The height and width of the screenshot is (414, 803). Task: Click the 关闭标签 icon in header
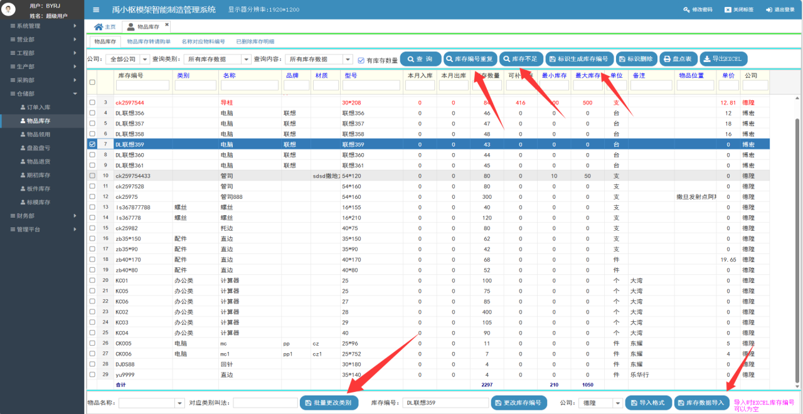tap(728, 10)
